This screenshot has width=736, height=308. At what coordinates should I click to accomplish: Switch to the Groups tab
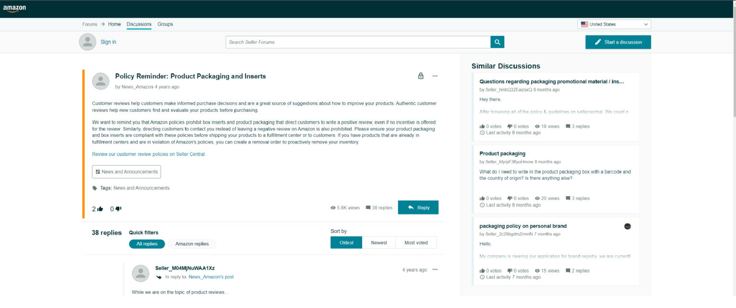coord(165,24)
